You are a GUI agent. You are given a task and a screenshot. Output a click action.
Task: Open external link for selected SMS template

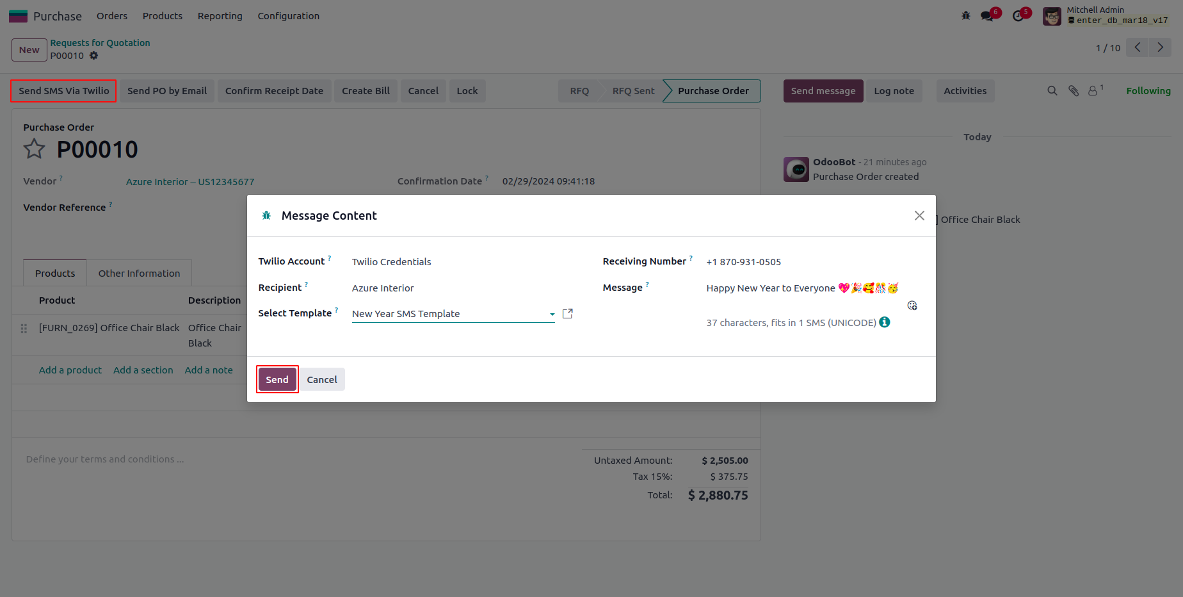coord(567,314)
